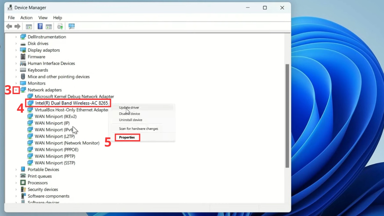This screenshot has height=216, width=384.
Task: Open the Action menu
Action: (x=27, y=18)
